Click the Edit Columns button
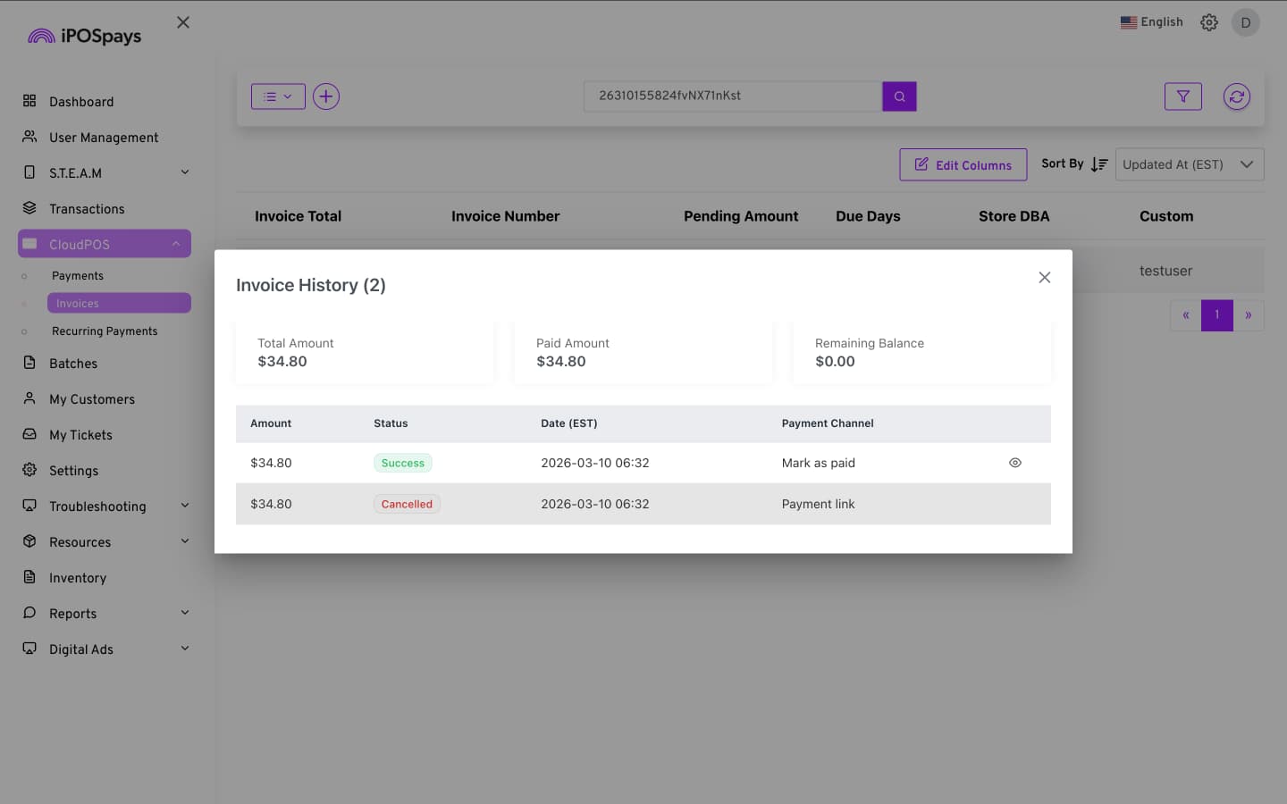This screenshot has width=1287, height=804. click(963, 165)
